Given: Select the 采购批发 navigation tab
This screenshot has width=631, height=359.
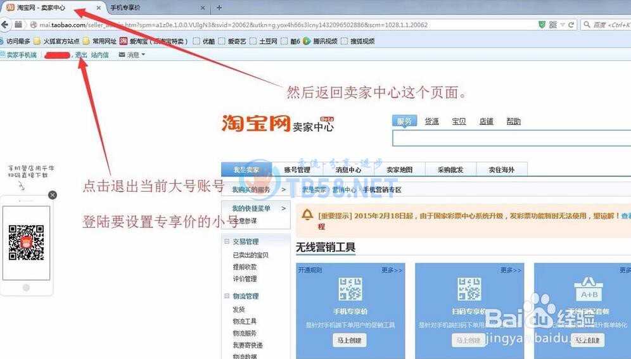Looking at the screenshot, I should point(450,170).
